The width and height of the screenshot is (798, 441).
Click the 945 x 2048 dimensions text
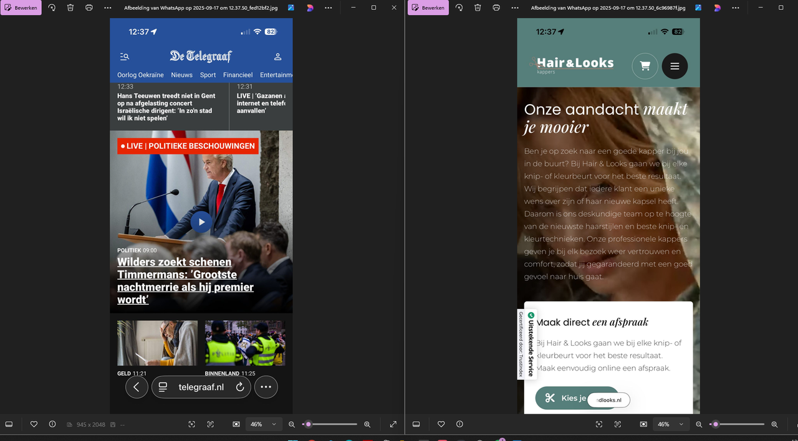click(x=90, y=424)
